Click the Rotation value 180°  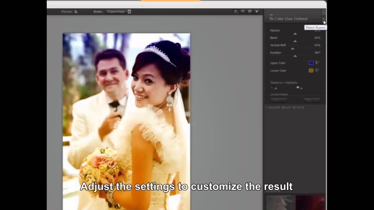pos(317,53)
